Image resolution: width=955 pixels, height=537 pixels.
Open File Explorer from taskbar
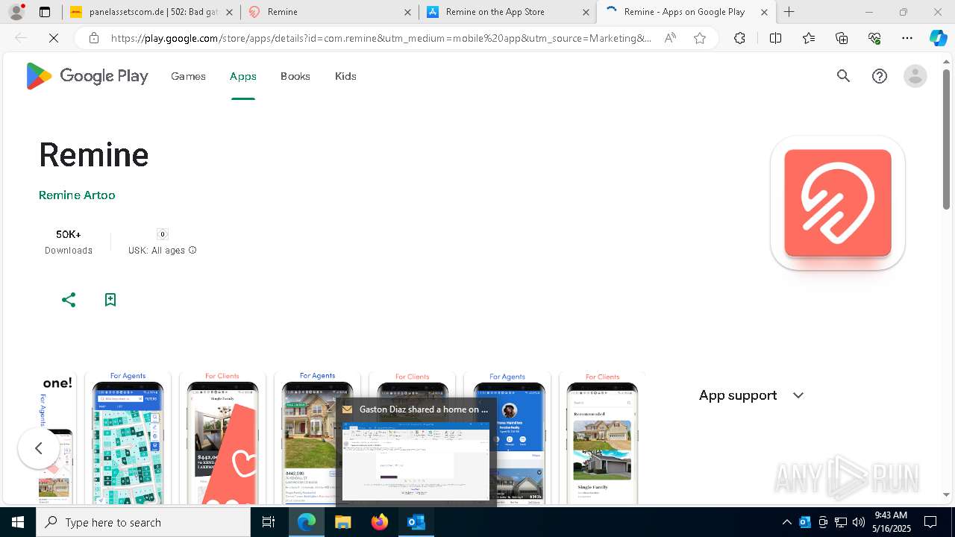click(x=343, y=522)
